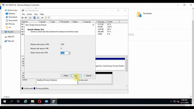Select the Healthy (Primary Partition) block
Viewport: 194px width, 109px height.
click(57, 81)
